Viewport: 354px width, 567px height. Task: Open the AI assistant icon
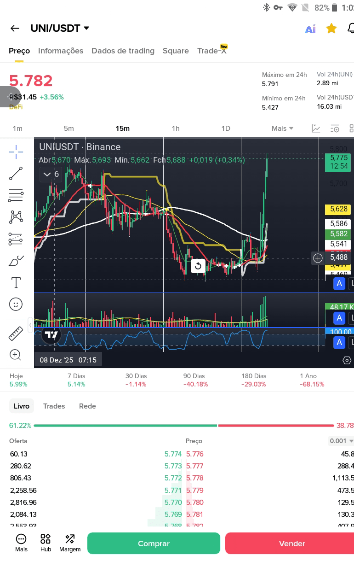[x=310, y=29]
